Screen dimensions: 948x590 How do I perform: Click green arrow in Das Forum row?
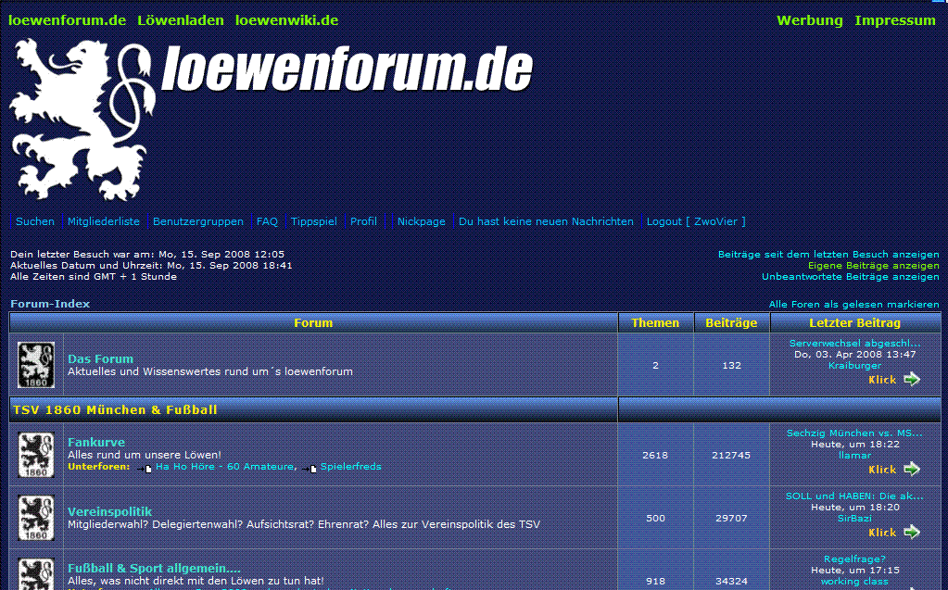click(912, 380)
